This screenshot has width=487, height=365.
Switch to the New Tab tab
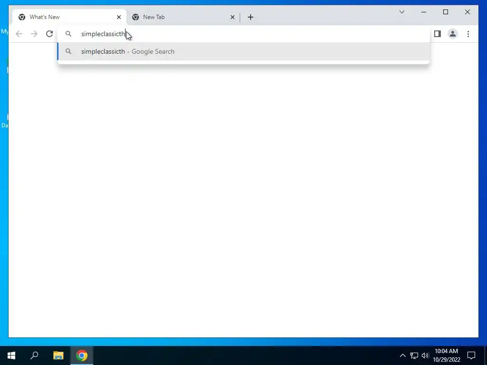click(x=183, y=17)
